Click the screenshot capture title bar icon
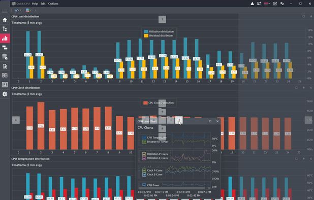The image size is (314, 200). coord(259,4)
